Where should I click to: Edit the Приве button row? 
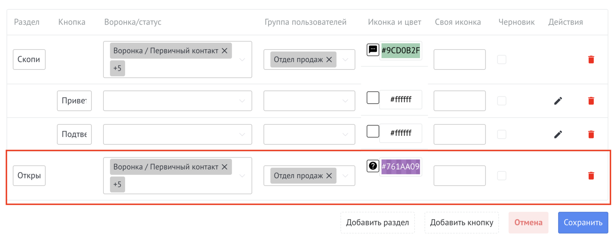558,101
